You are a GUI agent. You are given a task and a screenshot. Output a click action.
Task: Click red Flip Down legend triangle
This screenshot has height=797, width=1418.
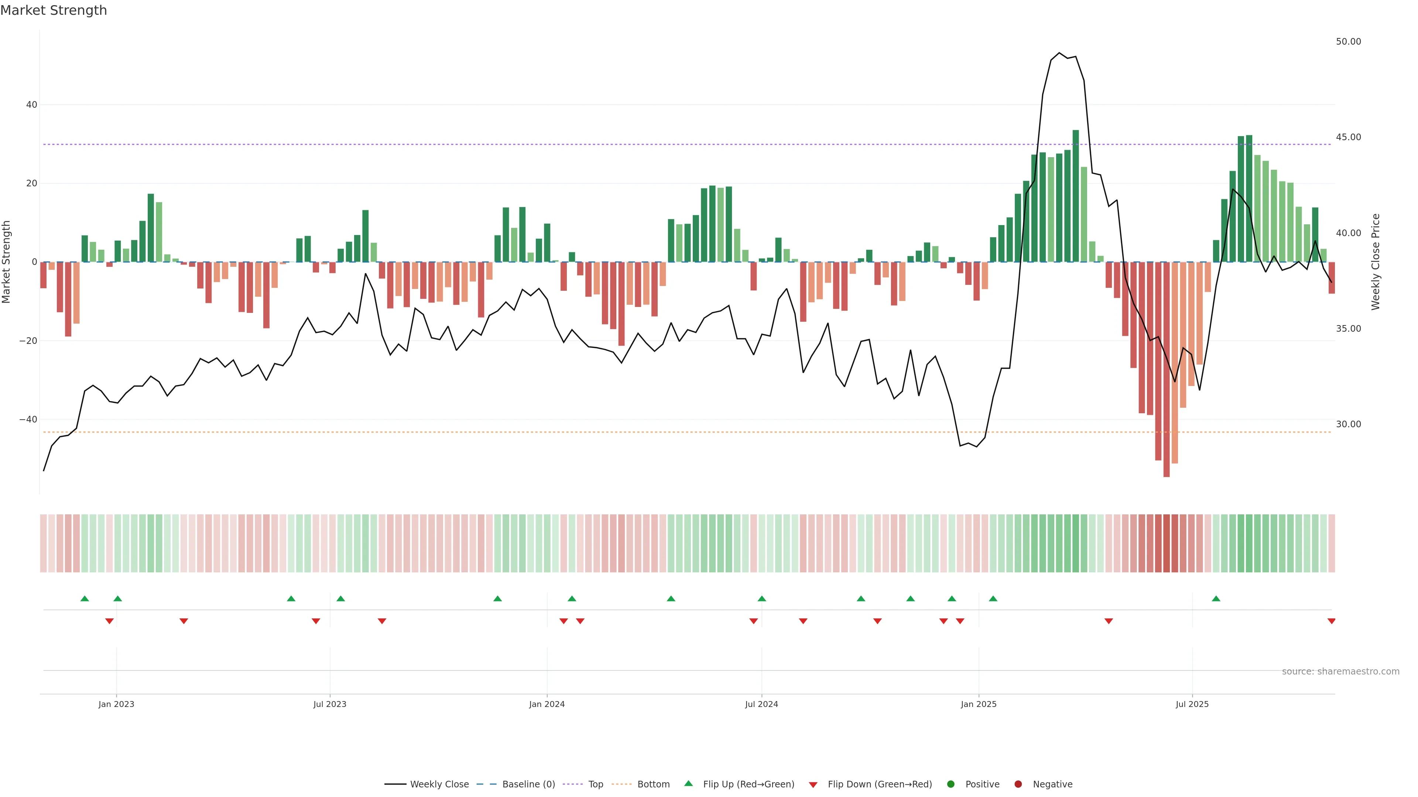[x=813, y=785]
